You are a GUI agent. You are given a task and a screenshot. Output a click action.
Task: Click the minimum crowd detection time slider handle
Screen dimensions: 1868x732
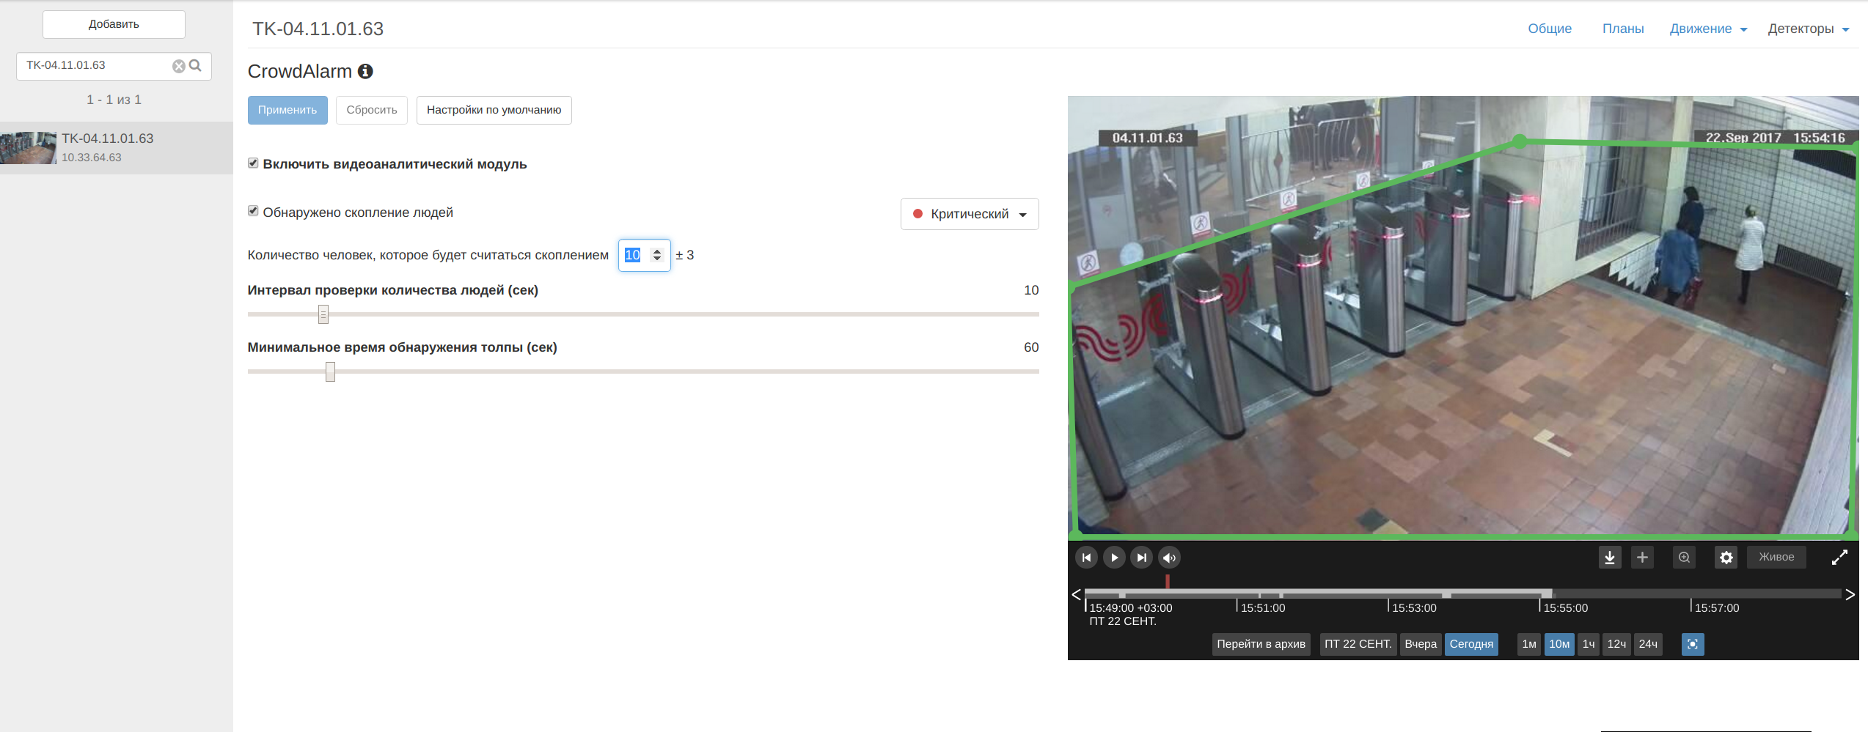(331, 371)
